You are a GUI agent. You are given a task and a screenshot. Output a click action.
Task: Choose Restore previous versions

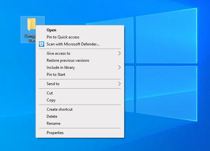click(68, 60)
